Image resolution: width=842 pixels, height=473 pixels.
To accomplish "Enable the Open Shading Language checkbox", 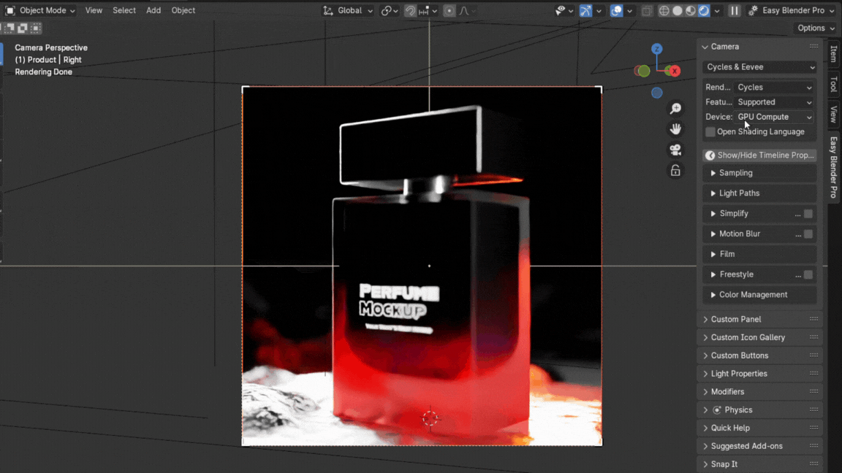I will pyautogui.click(x=710, y=132).
